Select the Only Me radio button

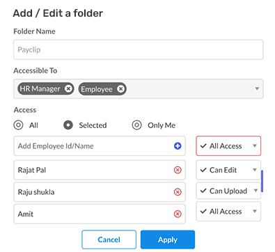[x=137, y=125]
